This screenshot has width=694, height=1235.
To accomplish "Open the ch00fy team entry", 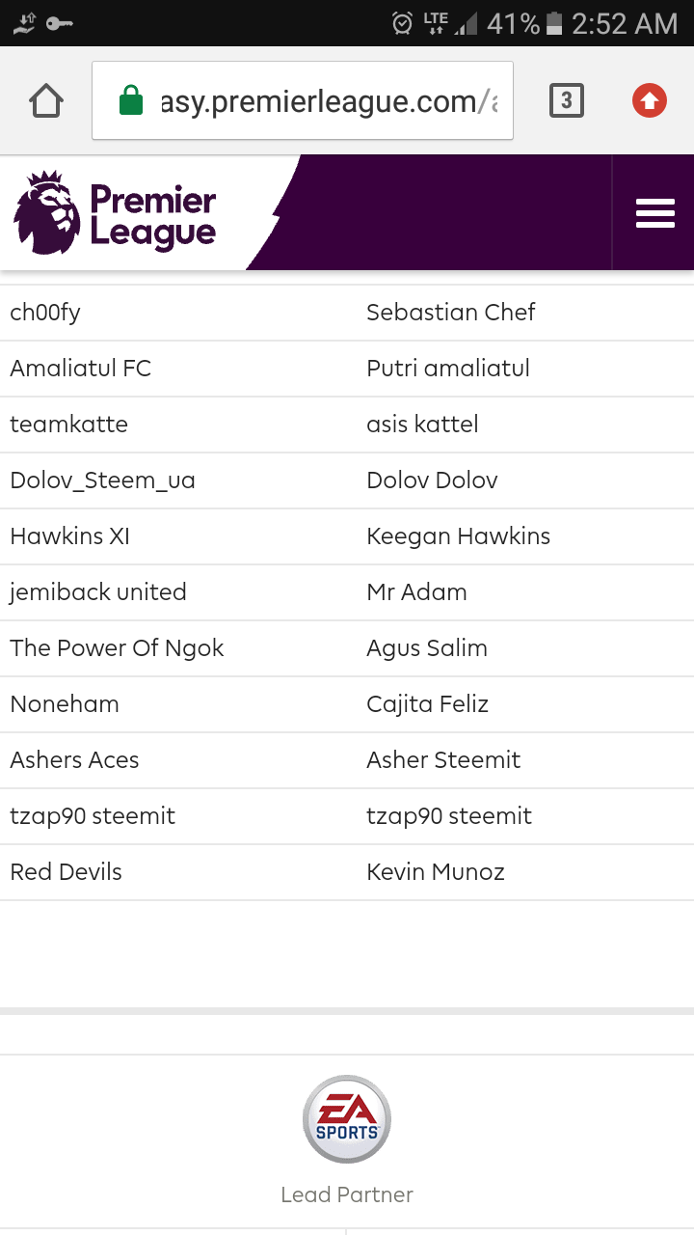I will coord(45,313).
